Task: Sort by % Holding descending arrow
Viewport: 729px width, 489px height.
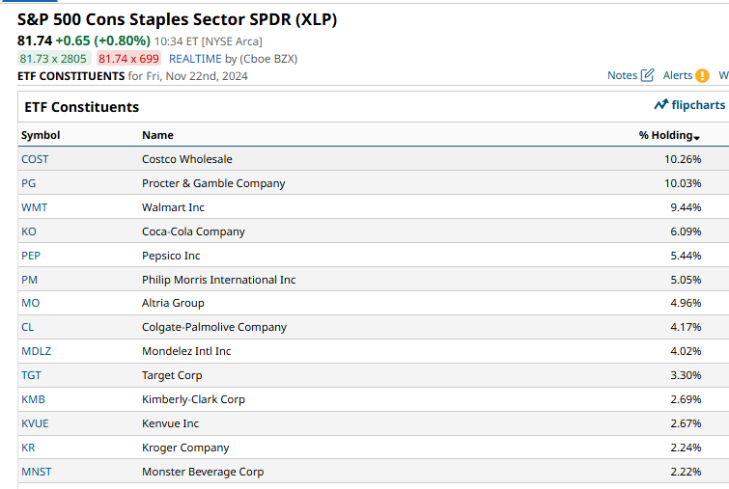Action: 696,138
